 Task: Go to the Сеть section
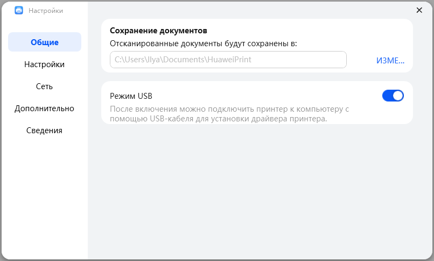coord(45,86)
